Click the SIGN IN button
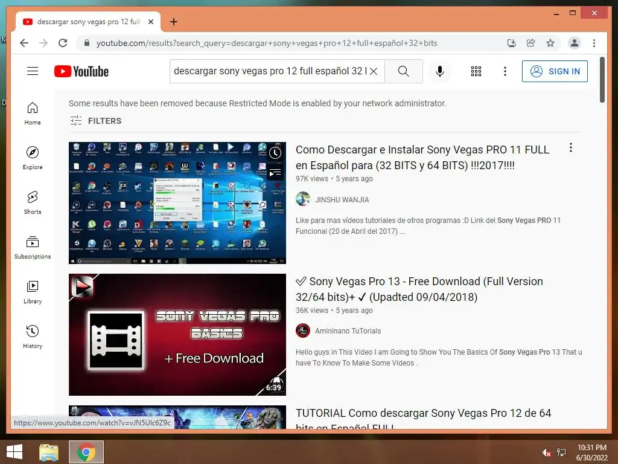618x464 pixels. point(555,71)
